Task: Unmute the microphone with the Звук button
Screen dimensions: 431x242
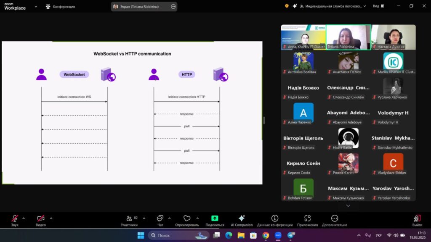Action: 15,220
